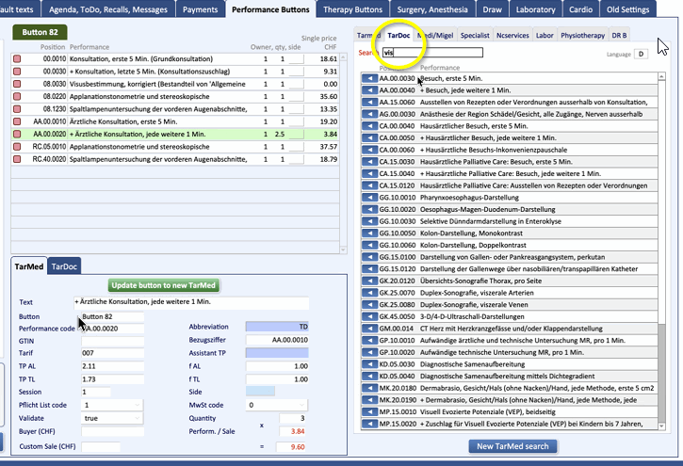This screenshot has width=683, height=466.
Task: Add CA.00.0060 Besuchs-Inkonvenienzpauschale with blue arrow
Action: [x=369, y=149]
